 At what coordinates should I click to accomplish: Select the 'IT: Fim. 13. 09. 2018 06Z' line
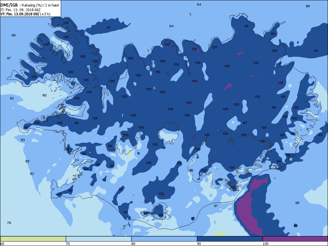(20, 10)
